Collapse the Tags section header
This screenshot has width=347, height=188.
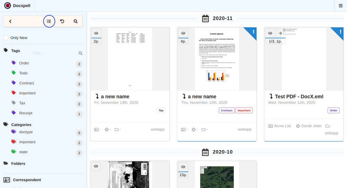(x=16, y=51)
